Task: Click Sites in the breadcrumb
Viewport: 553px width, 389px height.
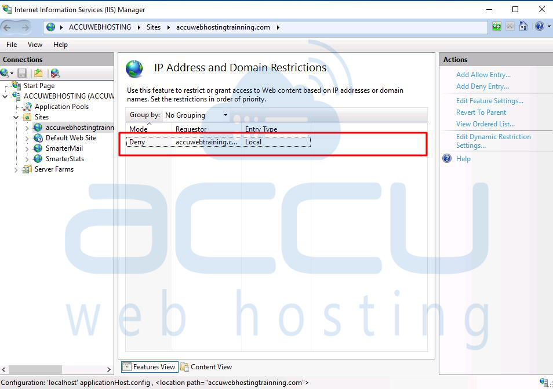Action: pos(154,27)
